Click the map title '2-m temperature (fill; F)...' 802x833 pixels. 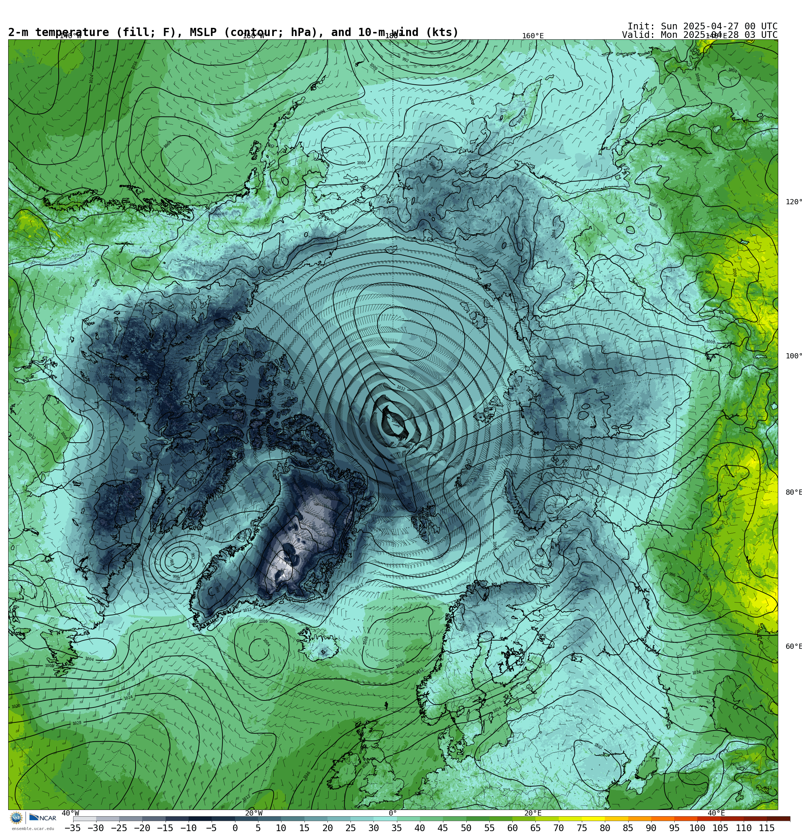pos(233,32)
